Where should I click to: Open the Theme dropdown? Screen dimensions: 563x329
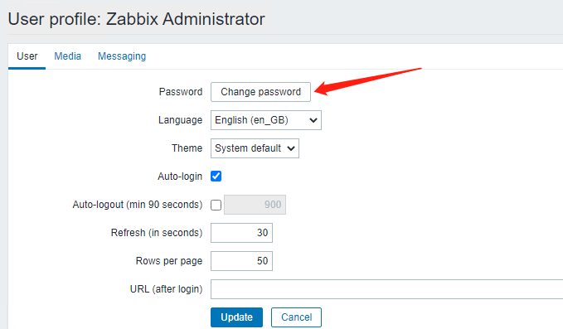(x=255, y=148)
